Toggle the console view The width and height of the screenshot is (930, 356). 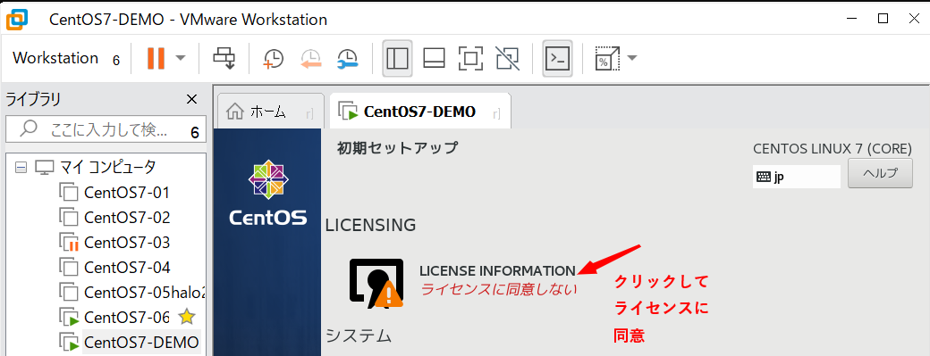pyautogui.click(x=557, y=58)
